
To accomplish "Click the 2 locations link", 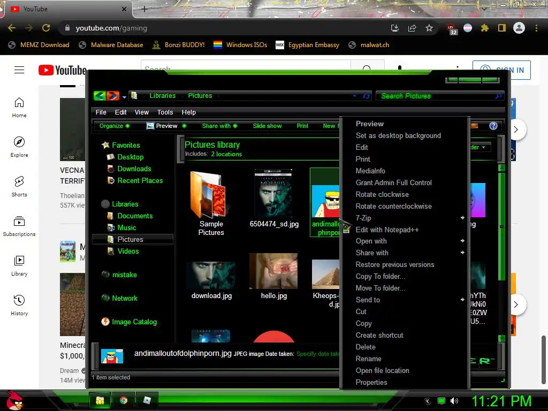I will coord(226,154).
